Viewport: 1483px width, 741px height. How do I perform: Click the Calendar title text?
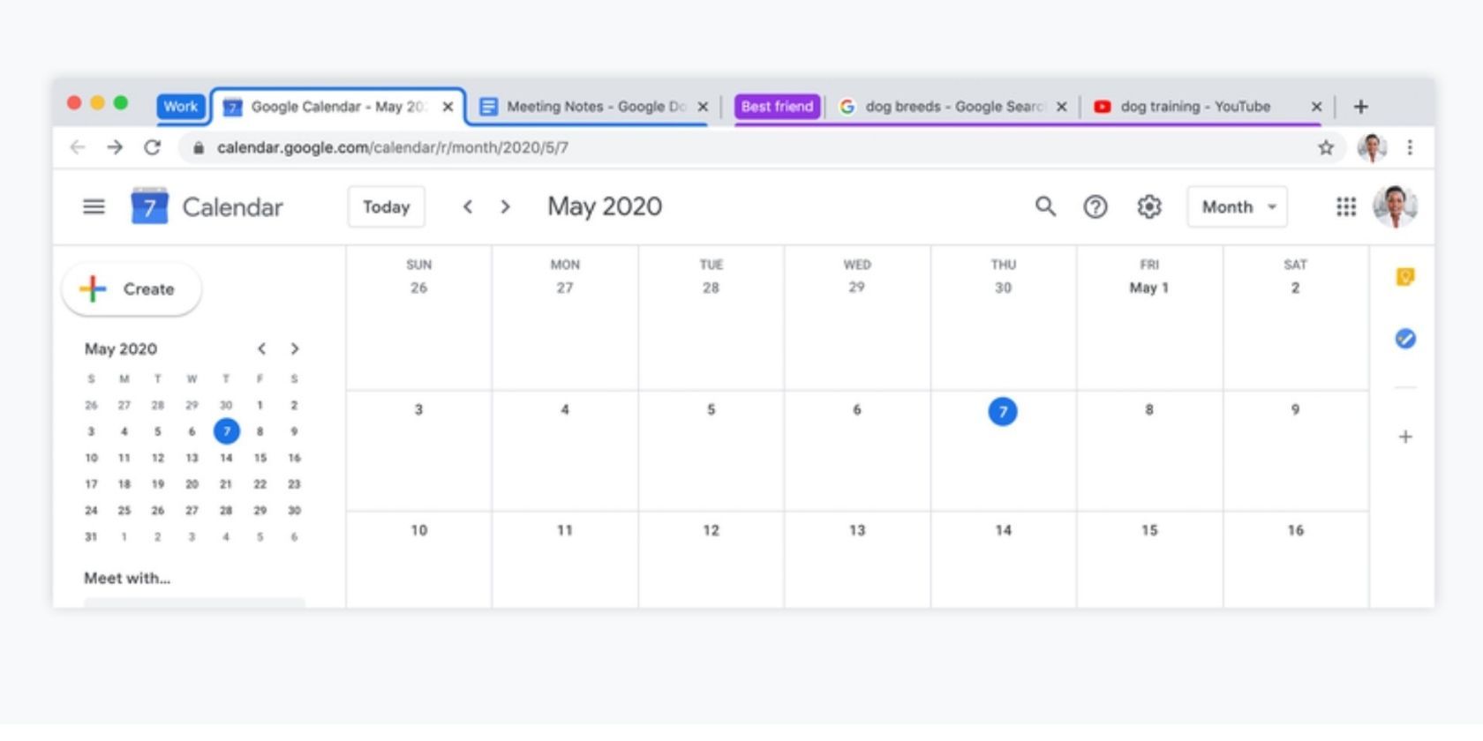pyautogui.click(x=233, y=207)
